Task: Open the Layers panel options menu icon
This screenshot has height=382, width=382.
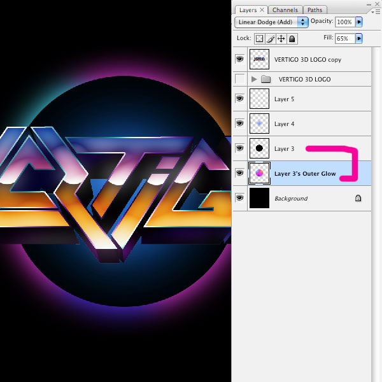Action: point(376,11)
